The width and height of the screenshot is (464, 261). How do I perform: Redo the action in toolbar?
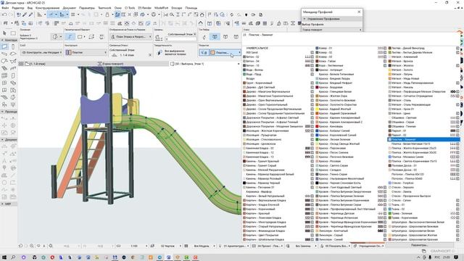[11, 14]
